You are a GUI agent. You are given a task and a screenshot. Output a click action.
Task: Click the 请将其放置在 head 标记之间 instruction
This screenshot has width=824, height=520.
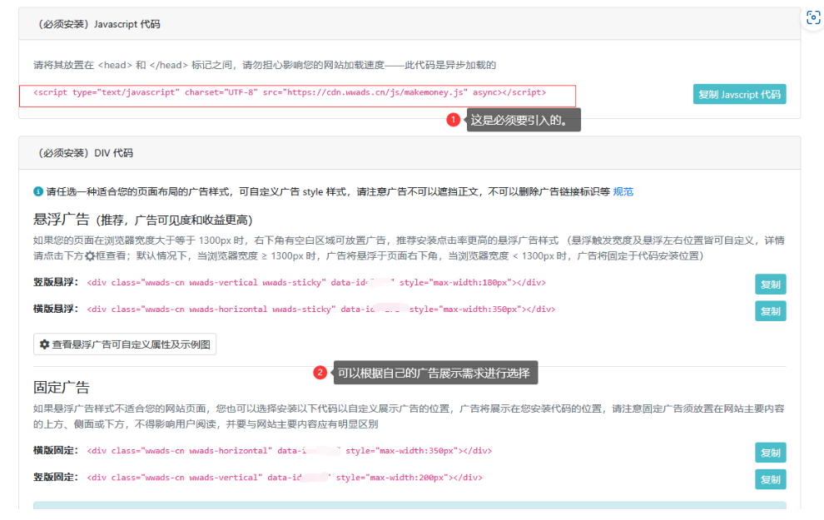(265, 65)
